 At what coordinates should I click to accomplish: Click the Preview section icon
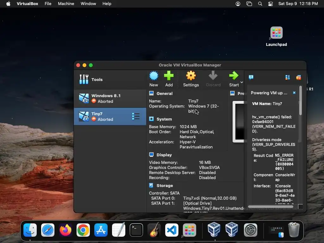pyautogui.click(x=233, y=93)
